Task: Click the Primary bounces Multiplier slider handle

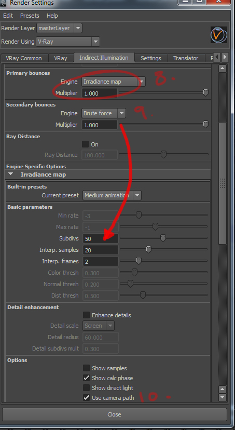Action: click(205, 92)
